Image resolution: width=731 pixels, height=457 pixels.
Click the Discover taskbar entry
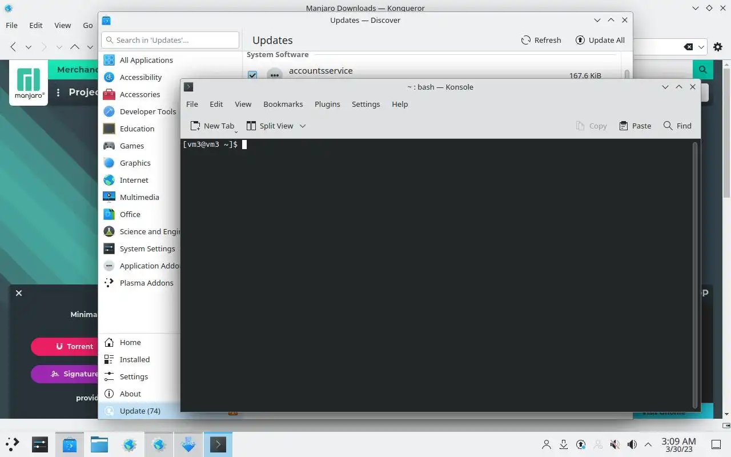[70, 444]
